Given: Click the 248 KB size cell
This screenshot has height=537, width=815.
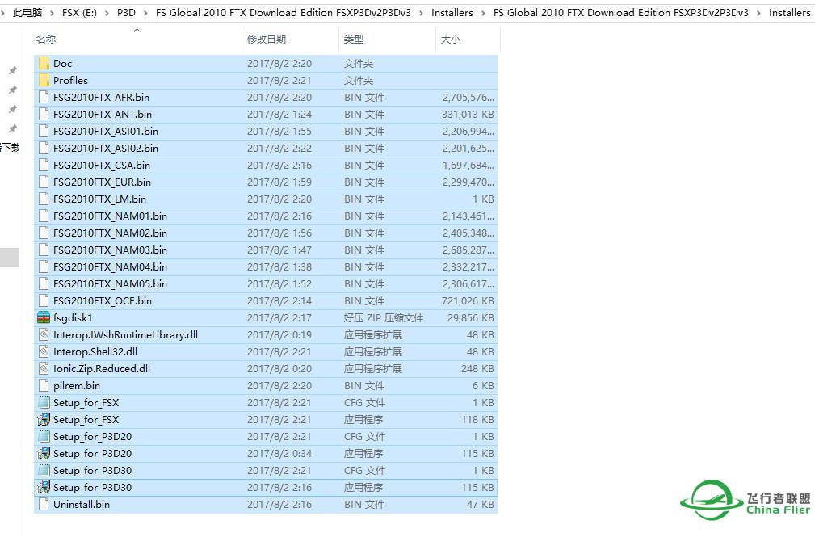Looking at the screenshot, I should click(x=477, y=368).
